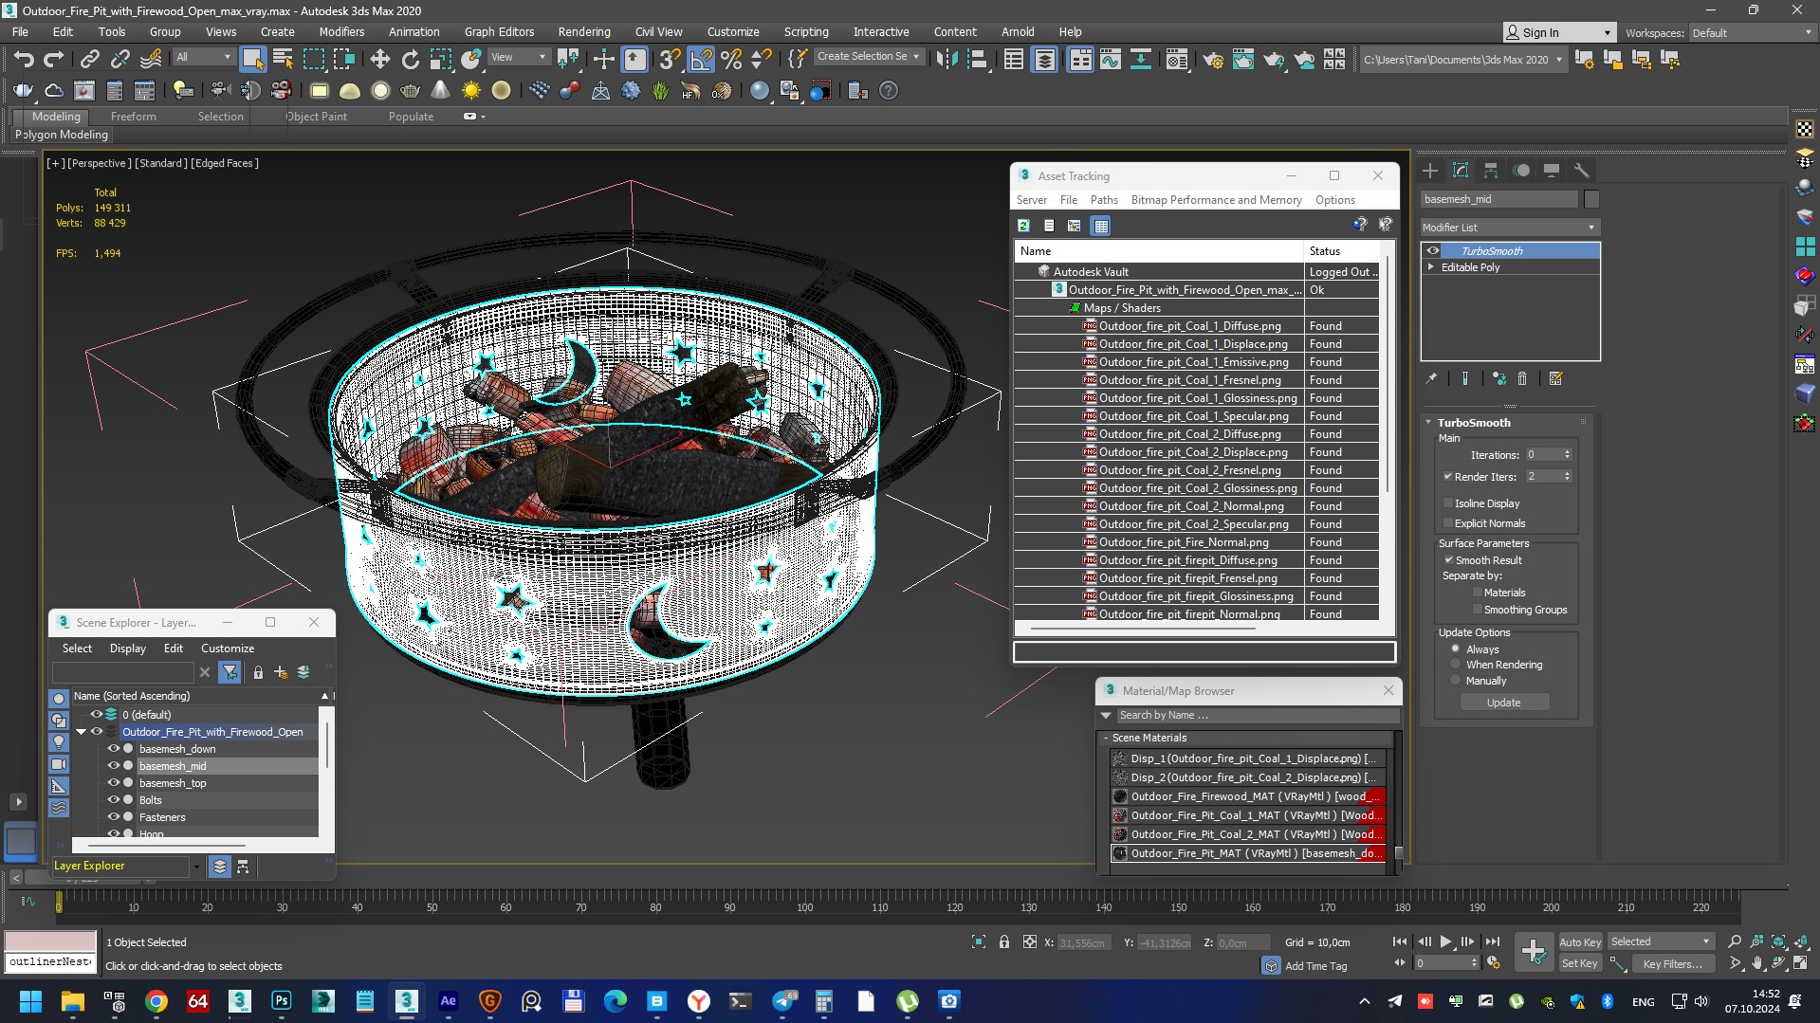Click Remove modifier trash icon

(1522, 378)
